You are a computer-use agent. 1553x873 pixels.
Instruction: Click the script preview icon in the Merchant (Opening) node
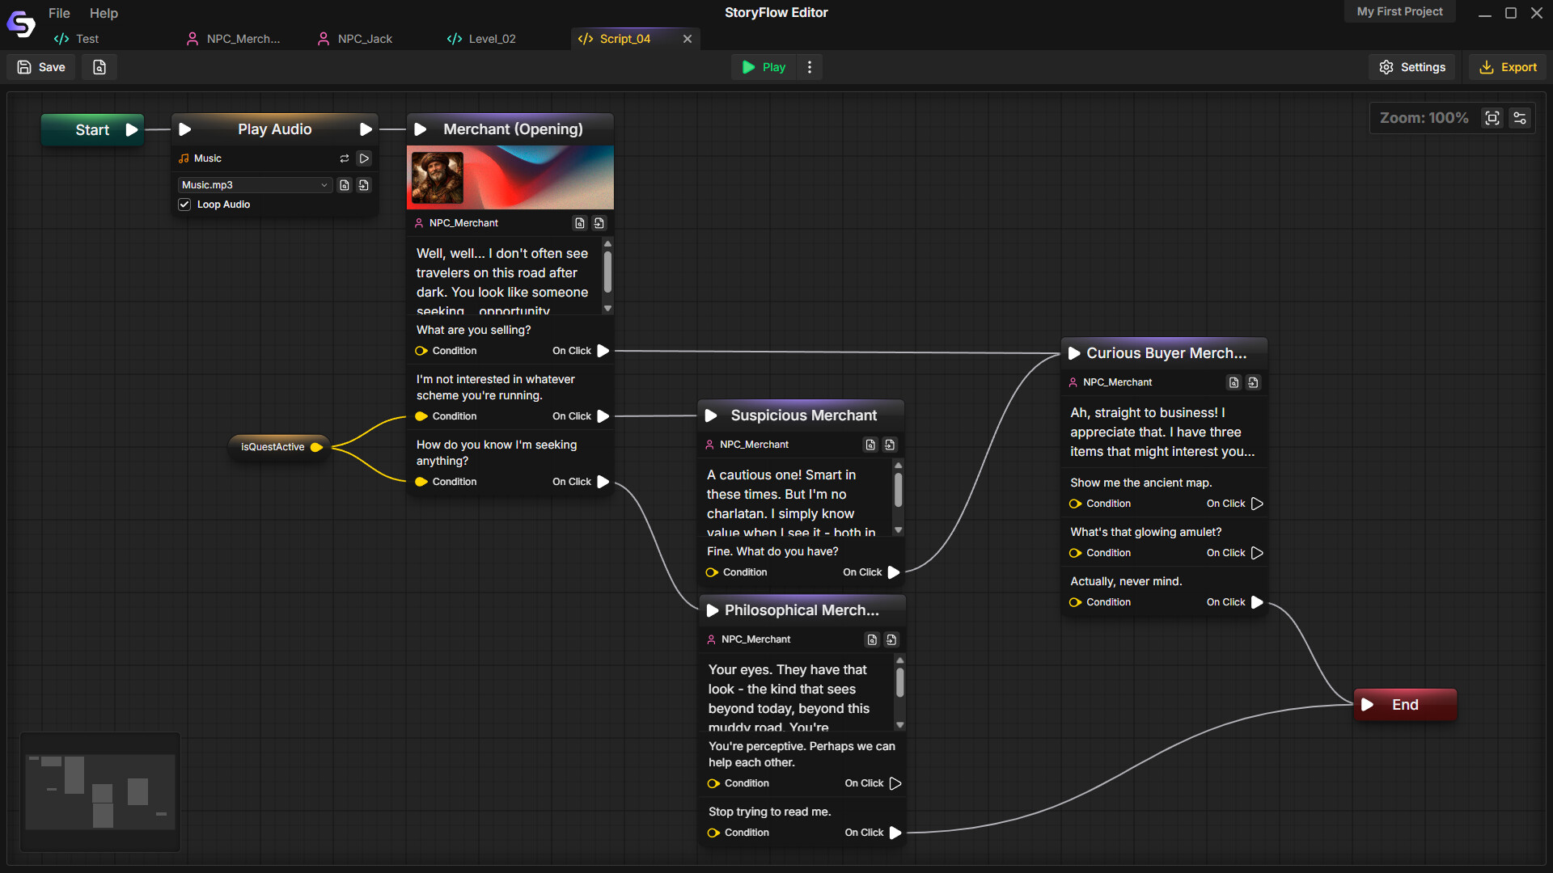pyautogui.click(x=579, y=223)
